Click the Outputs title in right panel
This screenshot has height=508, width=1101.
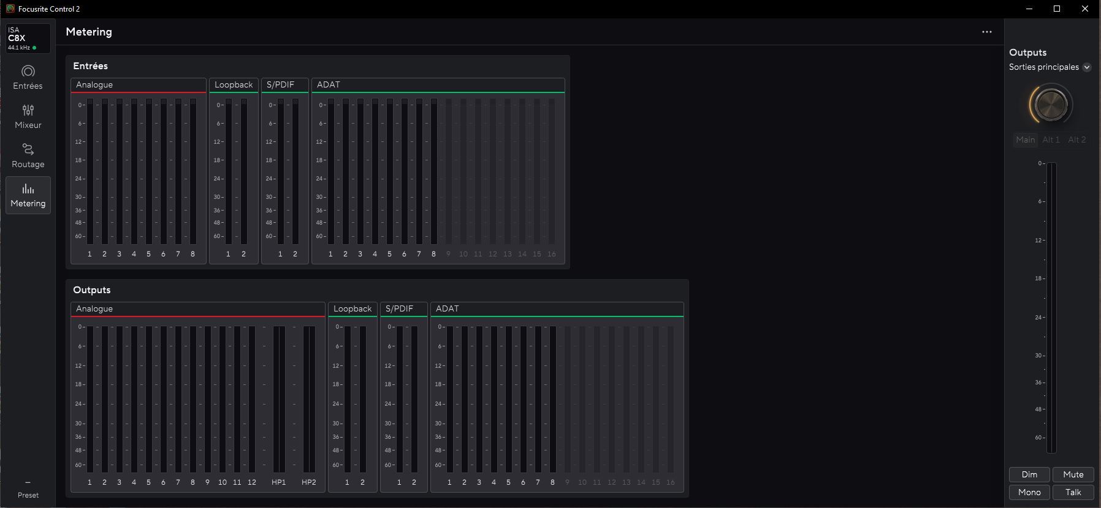pyautogui.click(x=1028, y=53)
